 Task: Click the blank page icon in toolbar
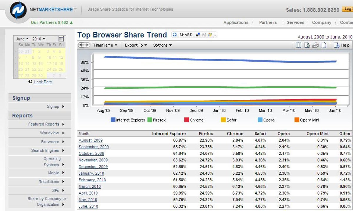coord(324,45)
